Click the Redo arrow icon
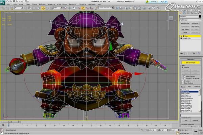This screenshot has width=203, height=135. (x=22, y=1)
